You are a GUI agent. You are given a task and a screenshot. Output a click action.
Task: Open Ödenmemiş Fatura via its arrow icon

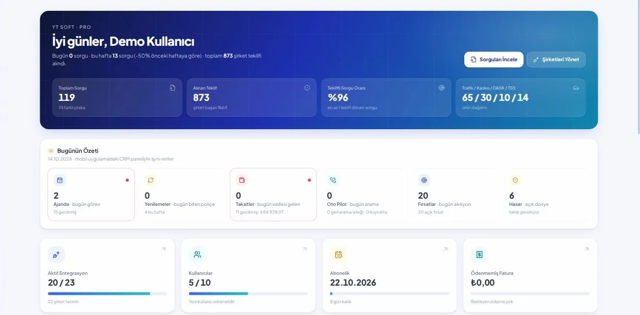coord(586,249)
